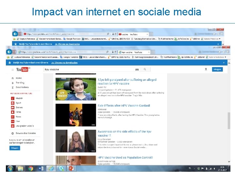Image resolution: width=235 pixels, height=176 pixels.
Task: Open Google Translate bookmark in rear window
Action: 72,39
